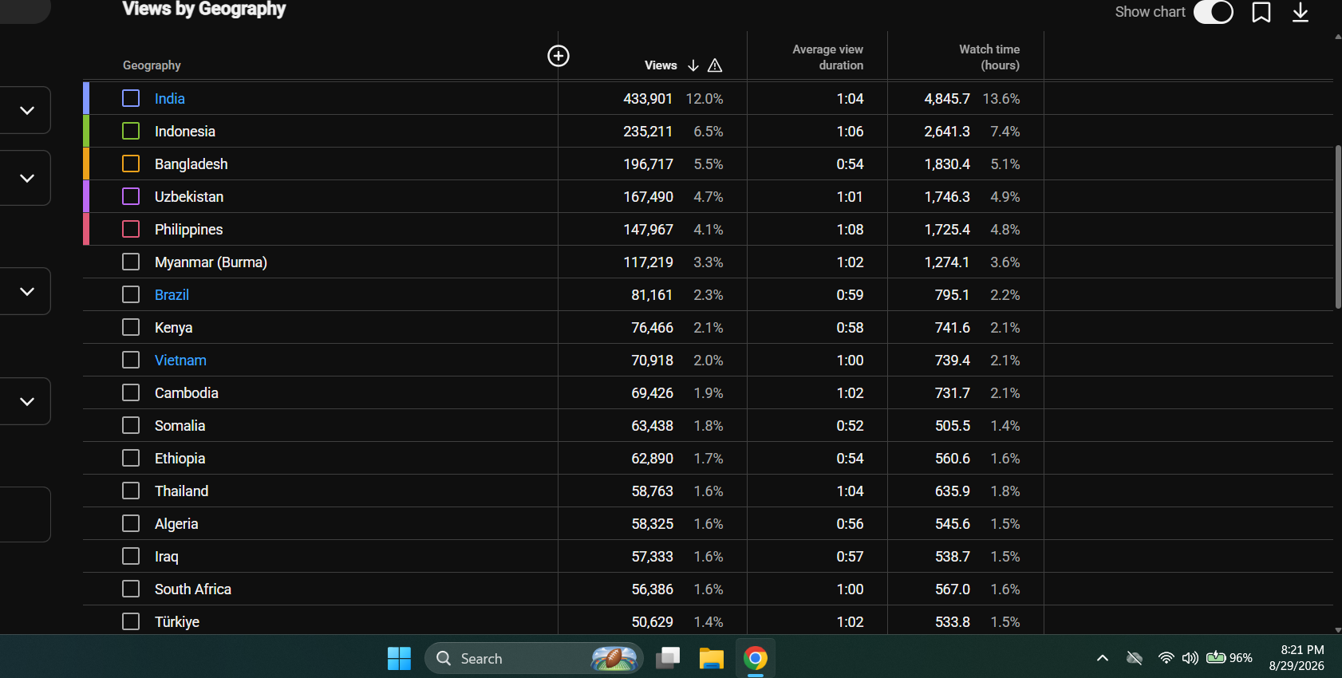The height and width of the screenshot is (678, 1342).
Task: Click the Geography column header
Action: click(152, 65)
